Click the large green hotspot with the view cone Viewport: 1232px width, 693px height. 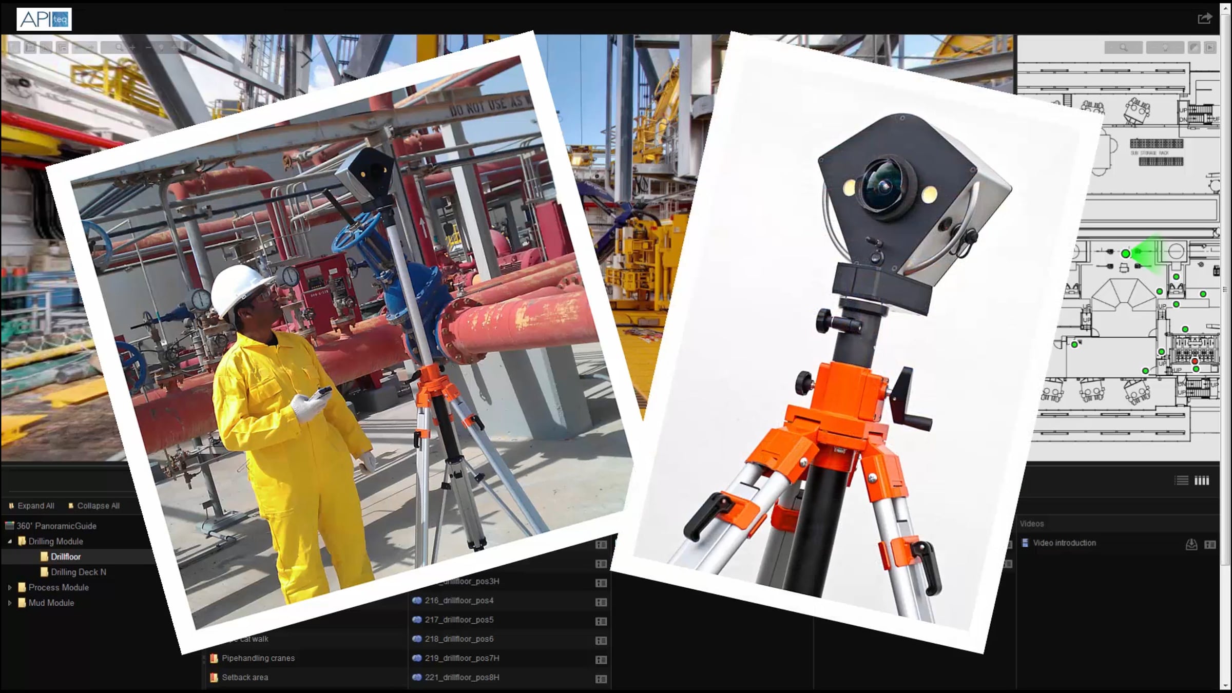pyautogui.click(x=1125, y=253)
